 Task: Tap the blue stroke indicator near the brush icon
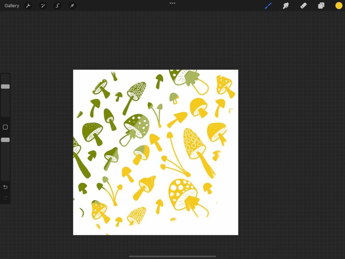coord(269,5)
